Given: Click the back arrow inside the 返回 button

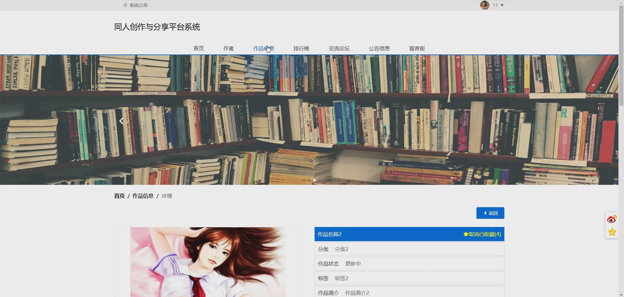Looking at the screenshot, I should [x=485, y=213].
